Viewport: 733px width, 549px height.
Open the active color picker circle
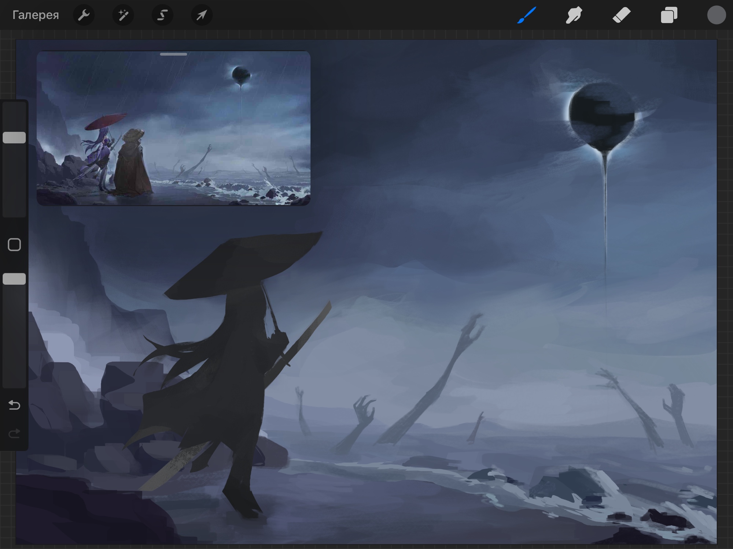click(x=716, y=15)
